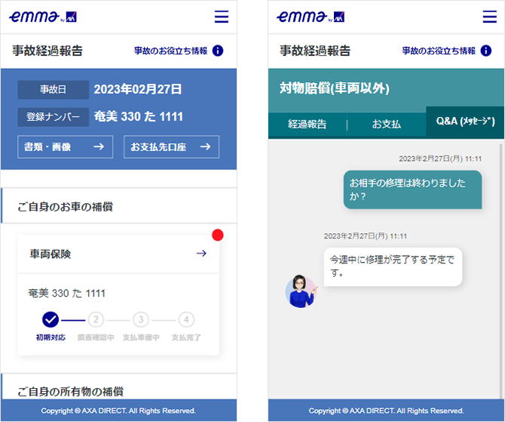Switch to 経過報告 tab

pyautogui.click(x=308, y=125)
